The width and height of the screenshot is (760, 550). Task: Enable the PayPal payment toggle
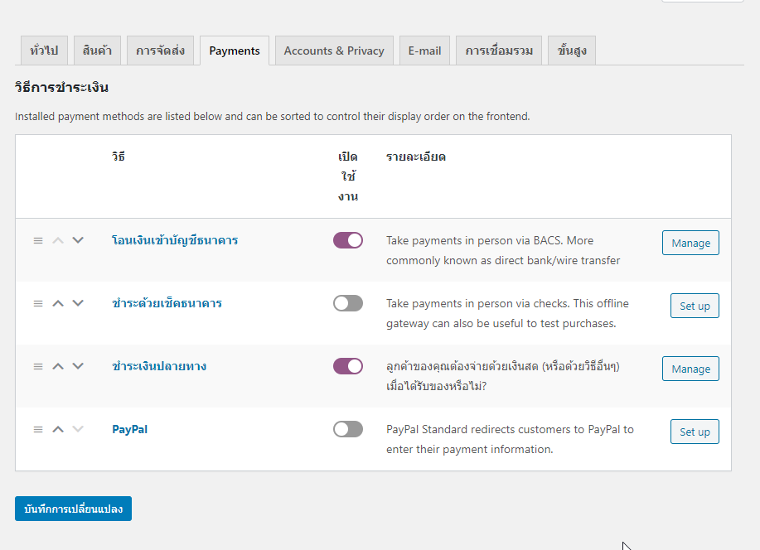[x=348, y=429]
